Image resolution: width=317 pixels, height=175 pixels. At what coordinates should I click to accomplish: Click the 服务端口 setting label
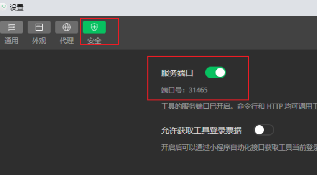coord(177,73)
